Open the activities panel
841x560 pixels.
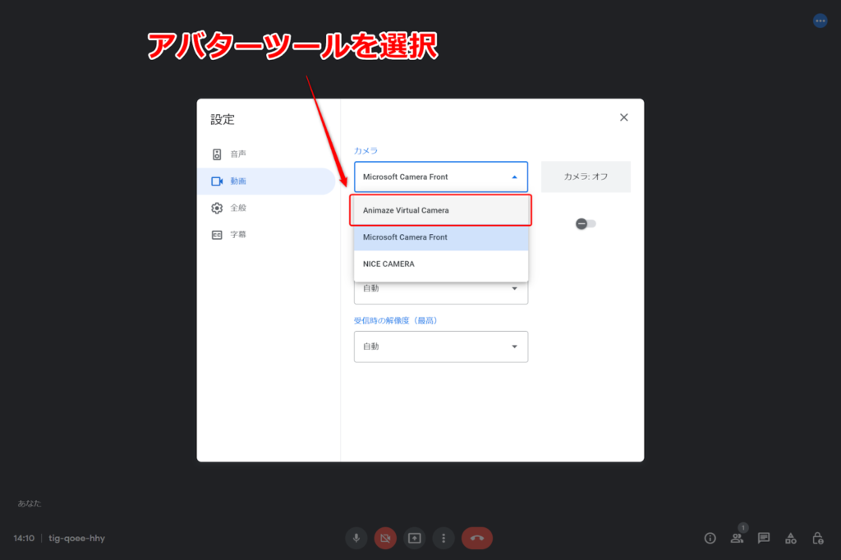(790, 538)
